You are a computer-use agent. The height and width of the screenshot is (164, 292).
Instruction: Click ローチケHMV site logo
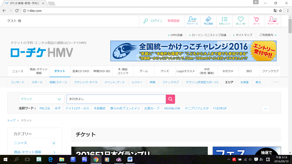[x=42, y=52]
